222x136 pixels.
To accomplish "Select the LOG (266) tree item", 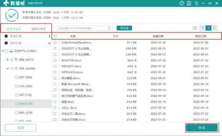I will pos(26,86).
